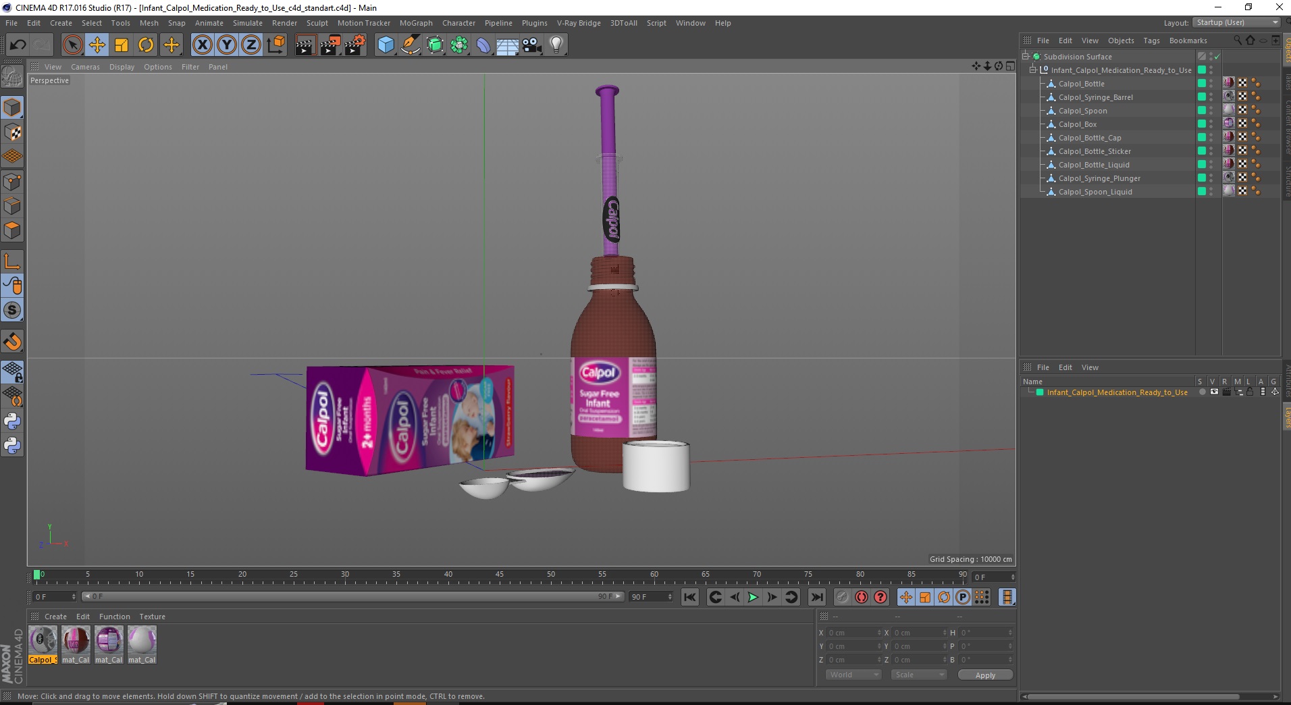Activate the Rotate tool
Screen dimensions: 1291x705
click(x=146, y=45)
